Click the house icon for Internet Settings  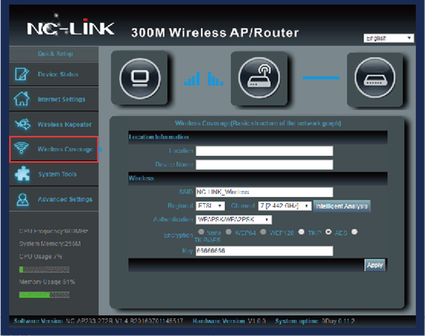[x=21, y=99]
